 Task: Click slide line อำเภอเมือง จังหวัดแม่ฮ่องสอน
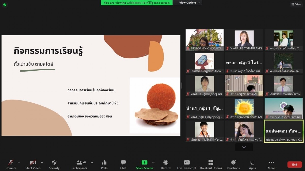[90, 116]
